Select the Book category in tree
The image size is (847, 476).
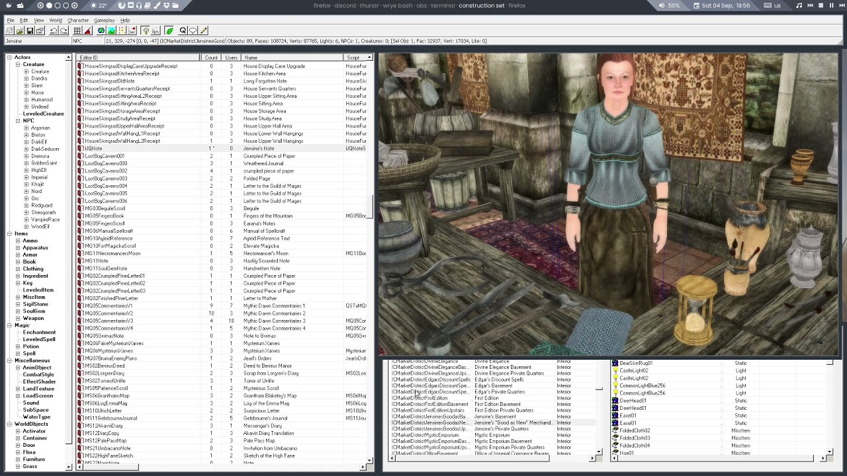pyautogui.click(x=29, y=262)
